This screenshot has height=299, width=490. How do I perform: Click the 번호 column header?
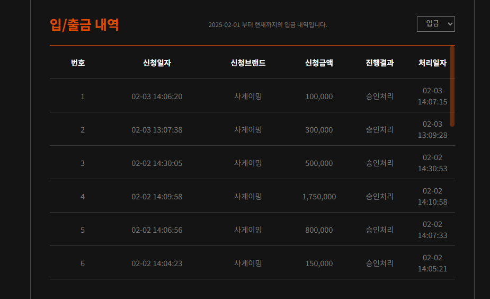click(78, 63)
